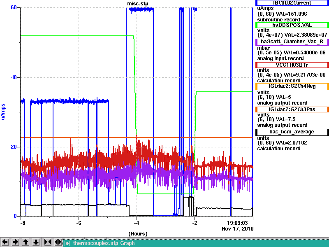Select the haScatt_Chamber_Vac_R legend button
This screenshot has width=329, height=247.
292,42
